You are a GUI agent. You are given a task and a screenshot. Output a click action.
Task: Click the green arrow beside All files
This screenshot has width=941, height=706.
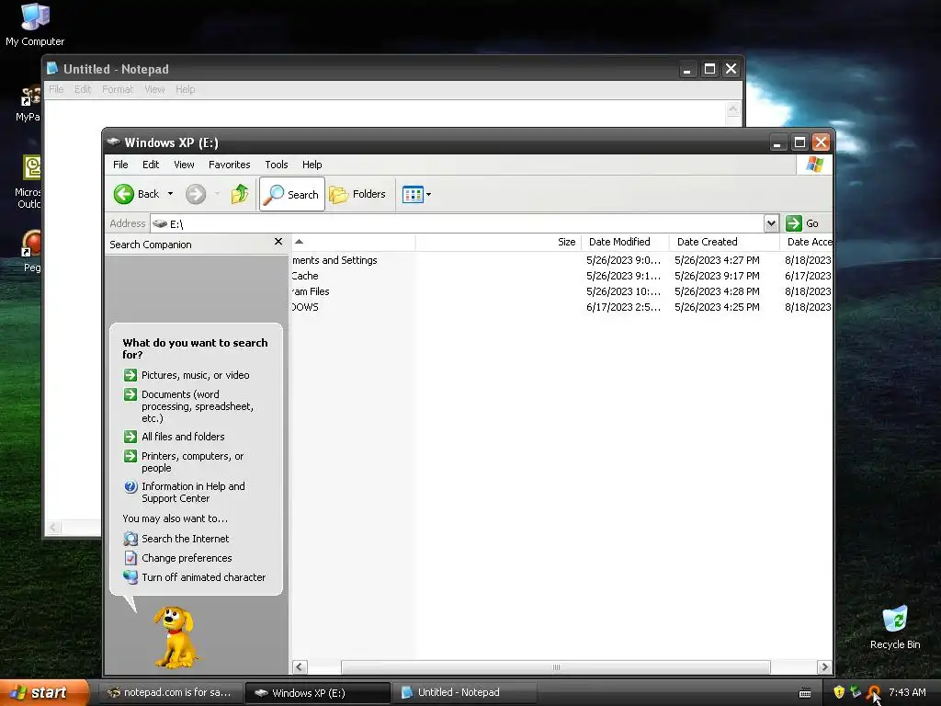click(x=130, y=437)
